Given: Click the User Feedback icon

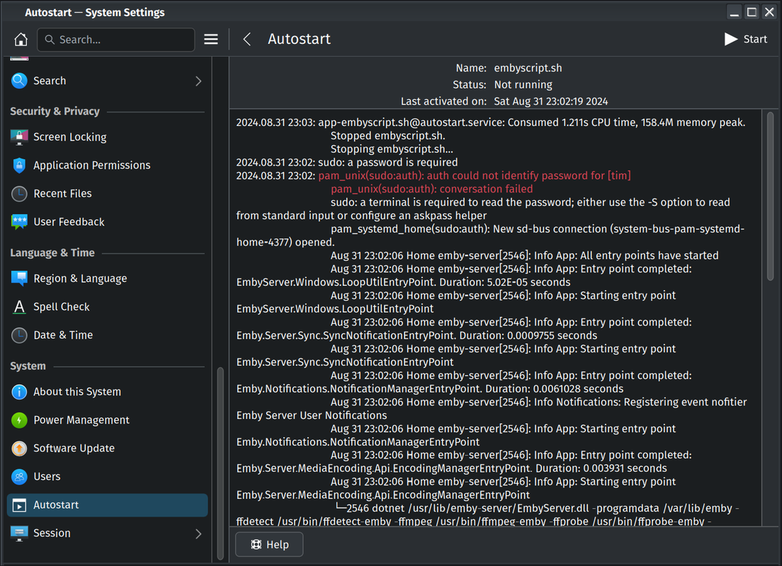Looking at the screenshot, I should 19,221.
